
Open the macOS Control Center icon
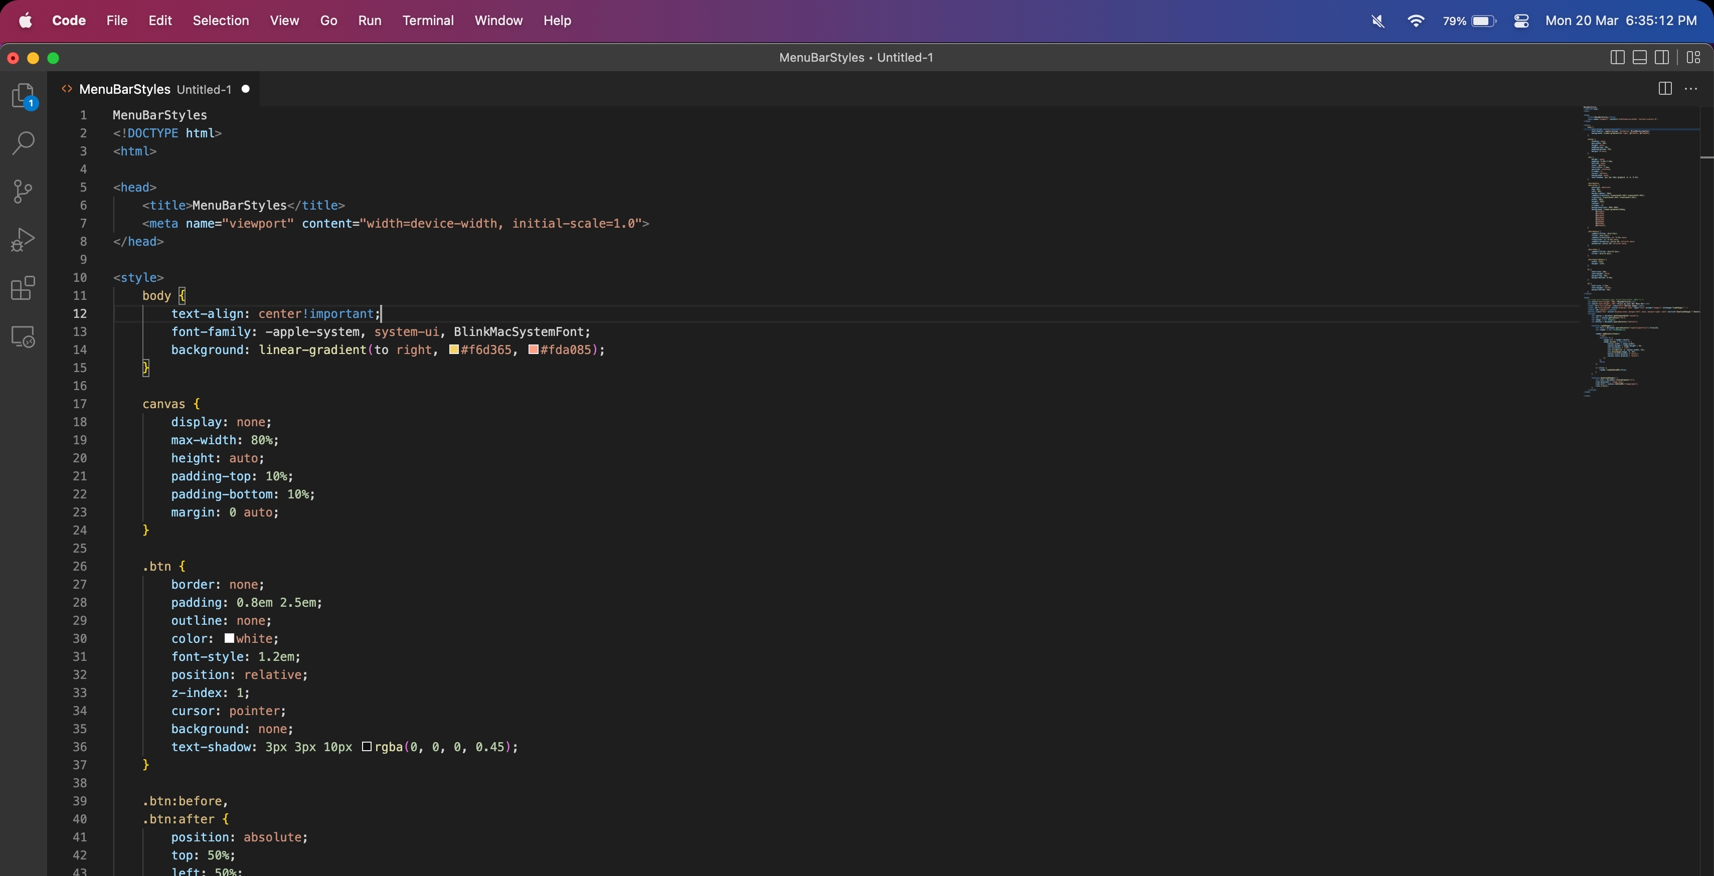1521,21
